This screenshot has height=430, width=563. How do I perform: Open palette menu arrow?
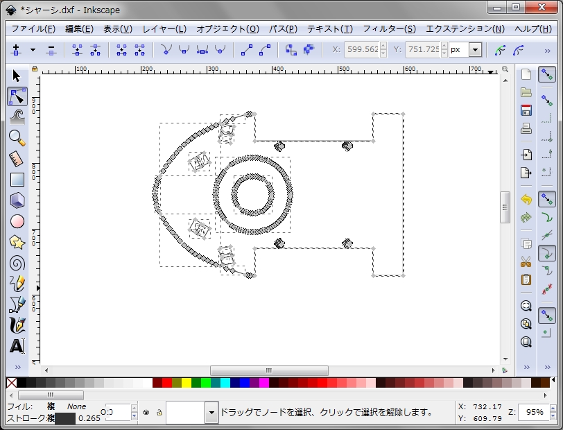[553, 380]
